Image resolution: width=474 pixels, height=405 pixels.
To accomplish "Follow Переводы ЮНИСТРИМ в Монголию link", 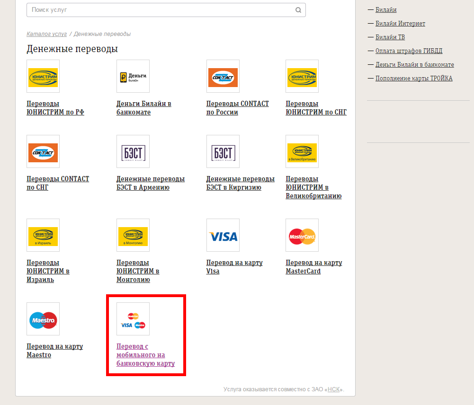I will pos(138,271).
